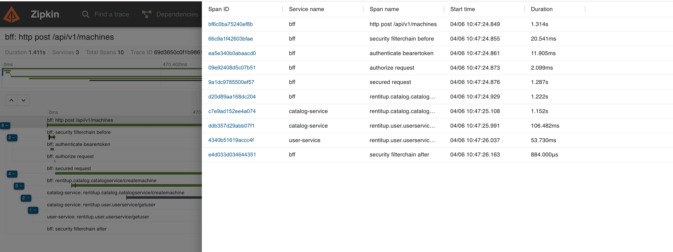673x252 pixels.
Task: Open the Dependencies menu item
Action: pos(177,14)
